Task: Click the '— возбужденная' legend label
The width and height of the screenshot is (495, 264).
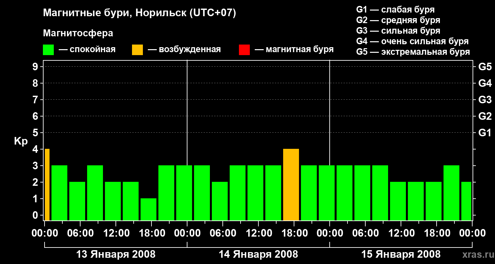Action: 184,50
